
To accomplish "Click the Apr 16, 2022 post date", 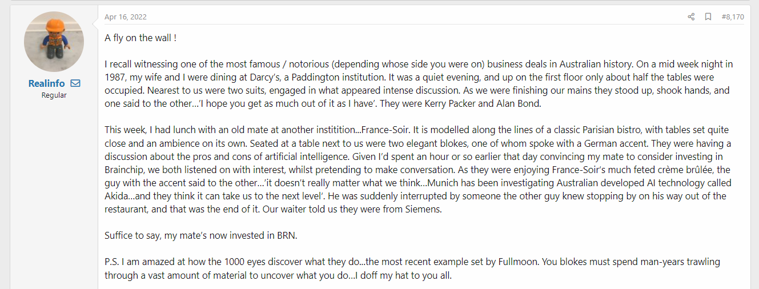I will (x=125, y=17).
